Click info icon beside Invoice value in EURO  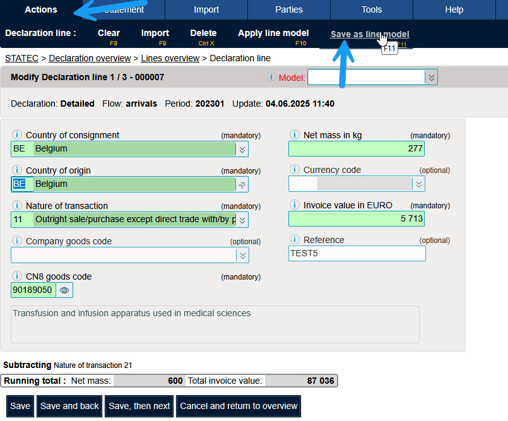(295, 205)
